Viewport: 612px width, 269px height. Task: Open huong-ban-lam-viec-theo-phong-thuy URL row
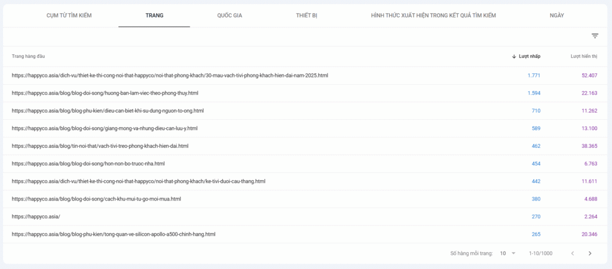(105, 93)
